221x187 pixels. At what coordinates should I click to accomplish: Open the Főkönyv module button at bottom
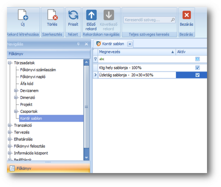49,168
